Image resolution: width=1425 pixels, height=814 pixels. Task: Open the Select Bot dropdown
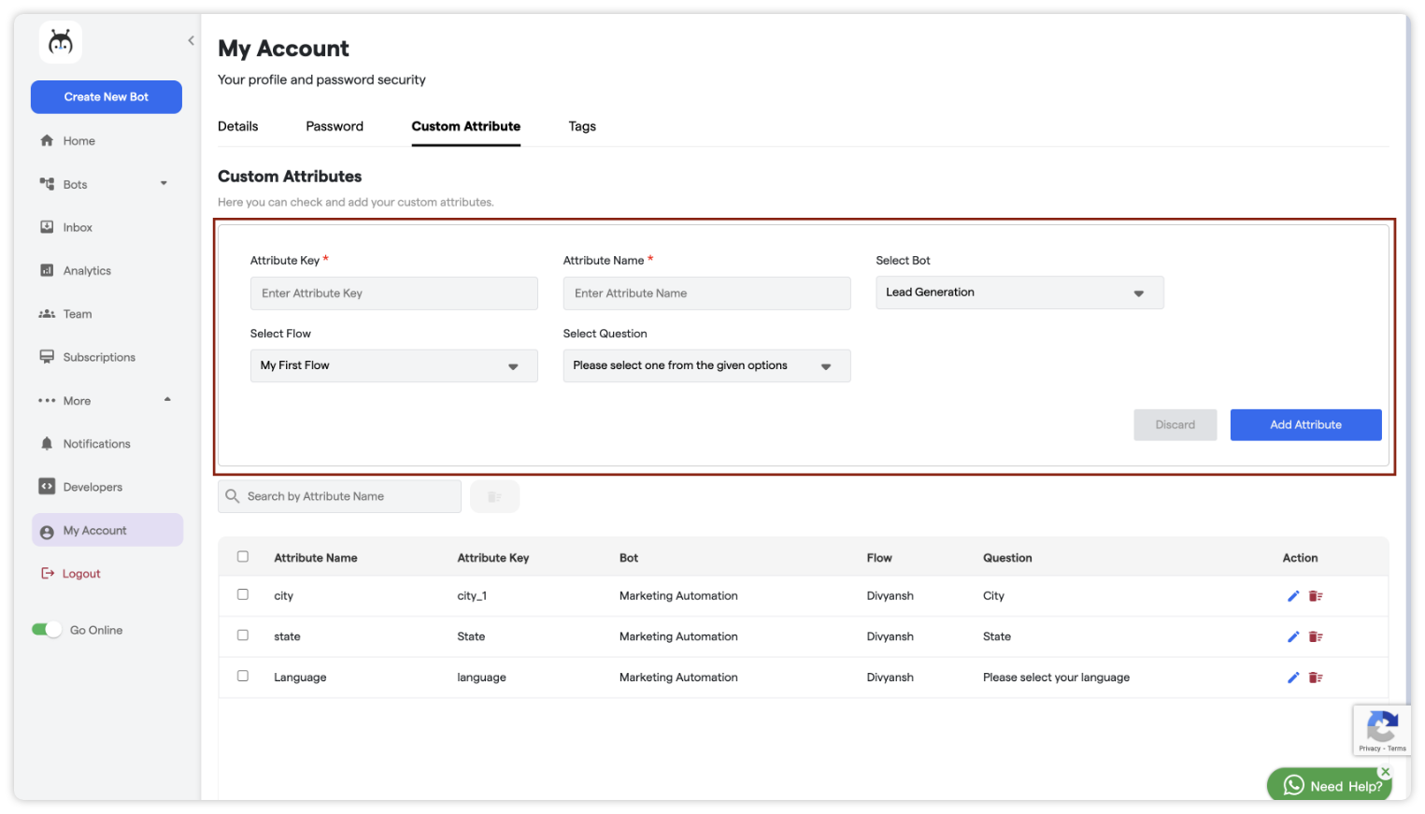pos(1019,293)
